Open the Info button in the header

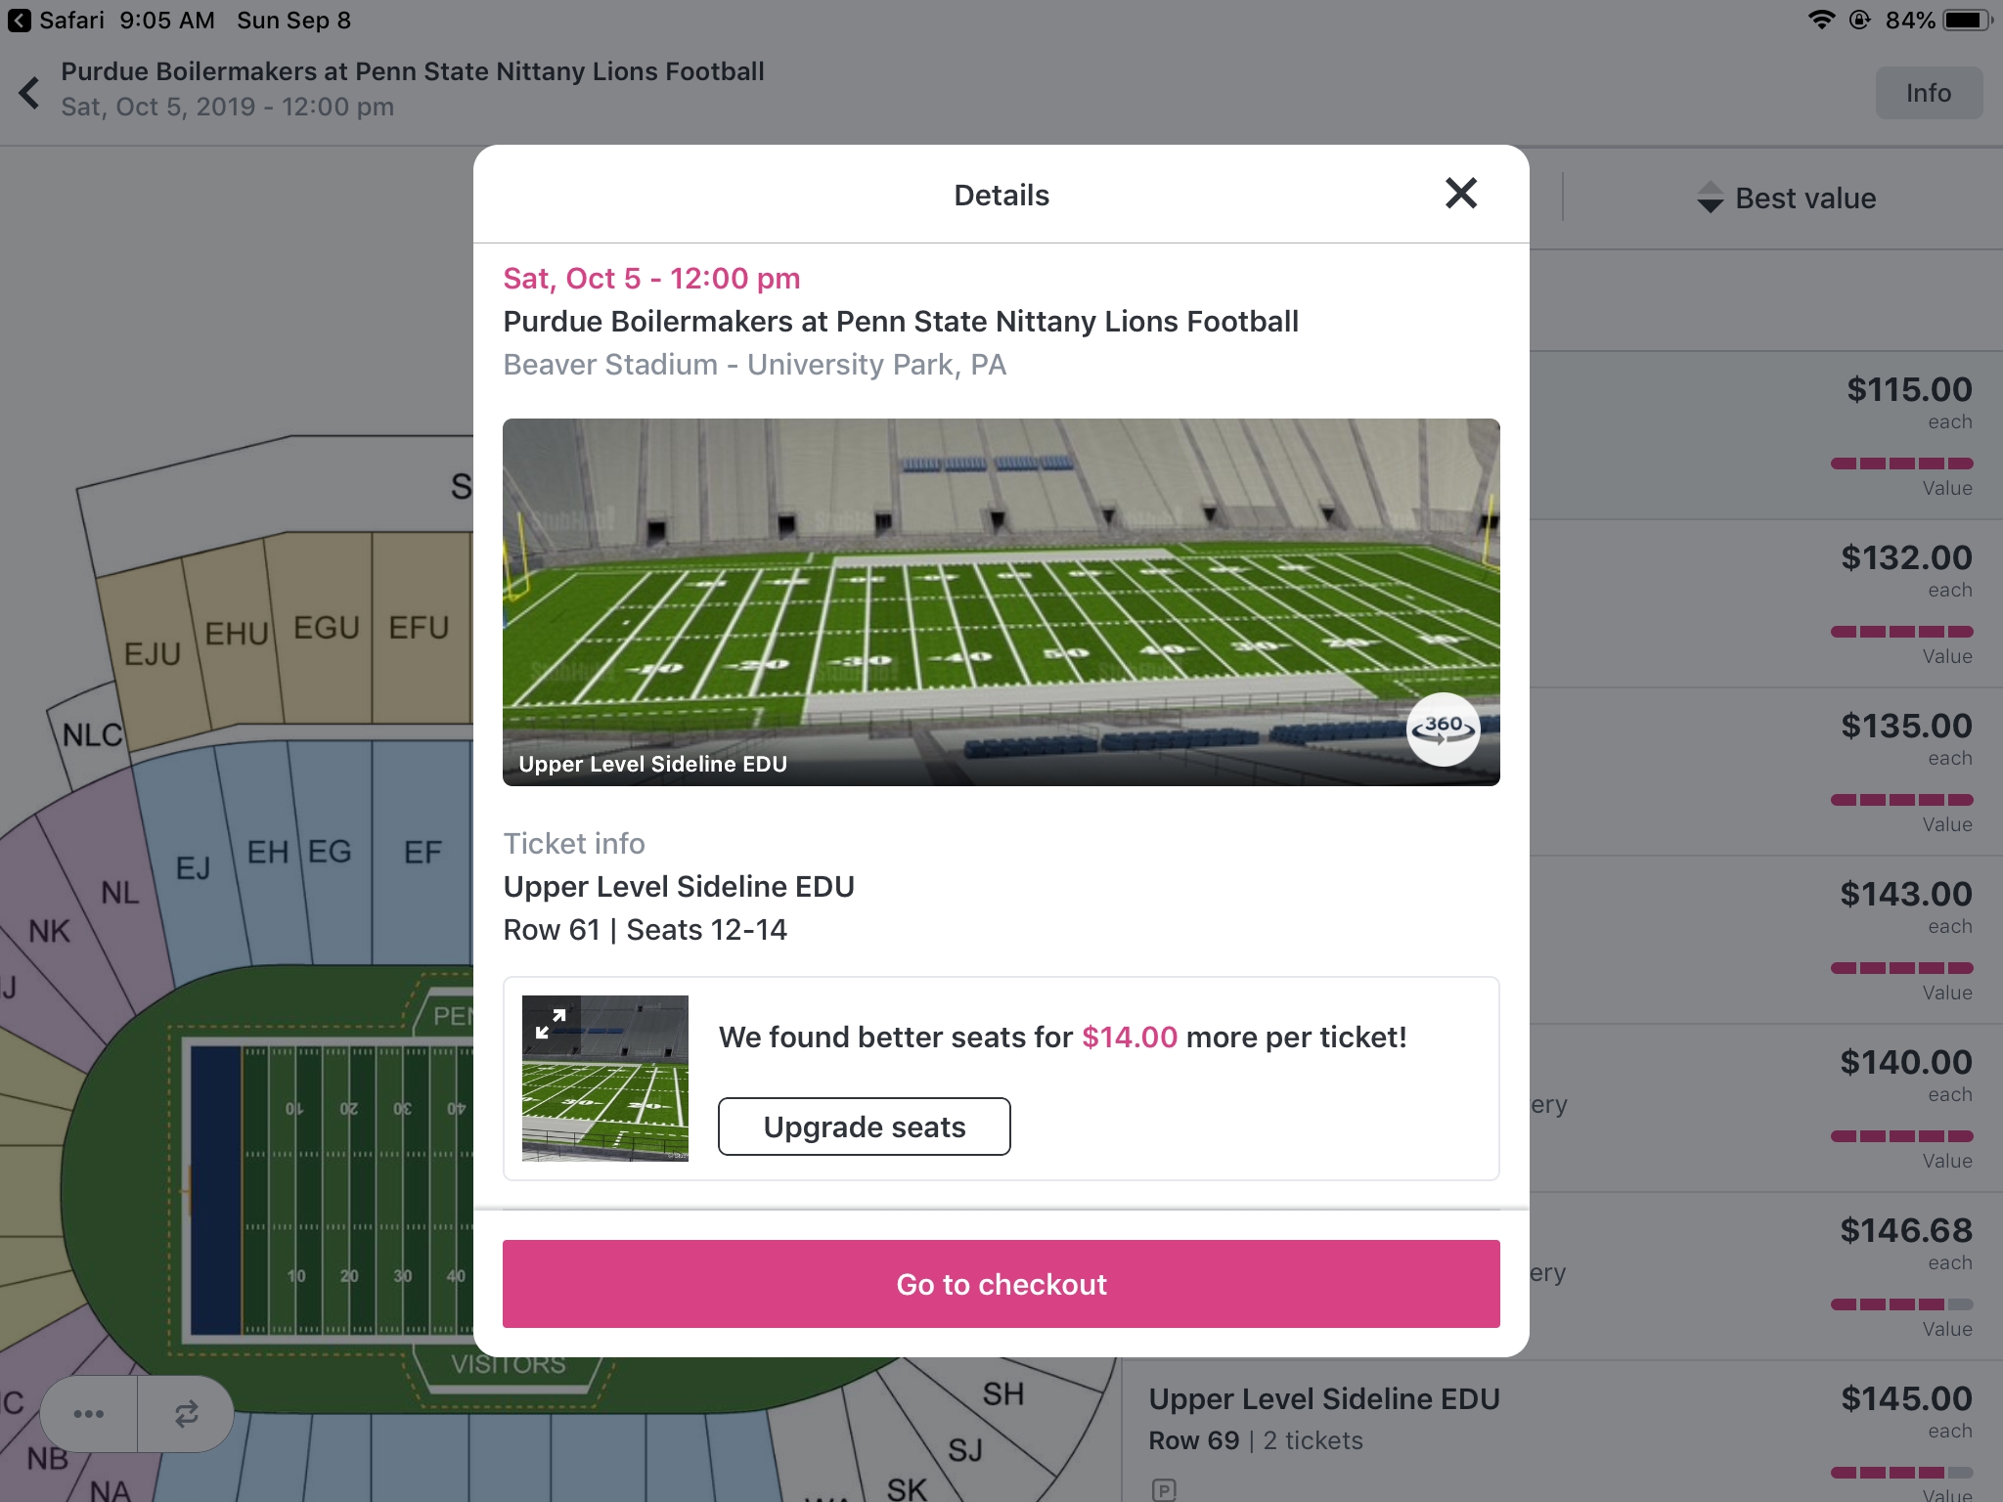(x=1928, y=93)
